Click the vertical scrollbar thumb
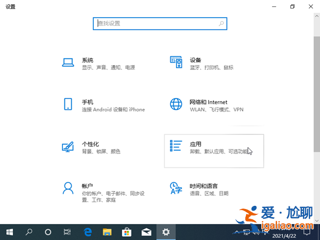320x240 pixels. 317,94
